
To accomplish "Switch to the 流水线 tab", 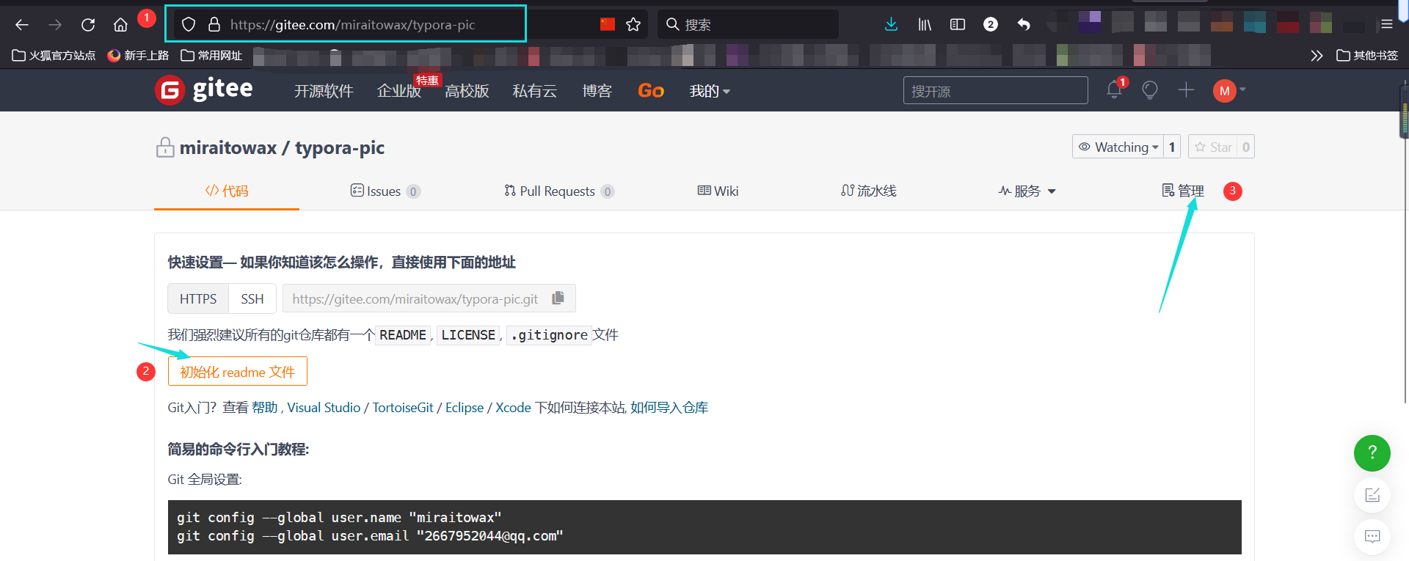I will tap(869, 191).
